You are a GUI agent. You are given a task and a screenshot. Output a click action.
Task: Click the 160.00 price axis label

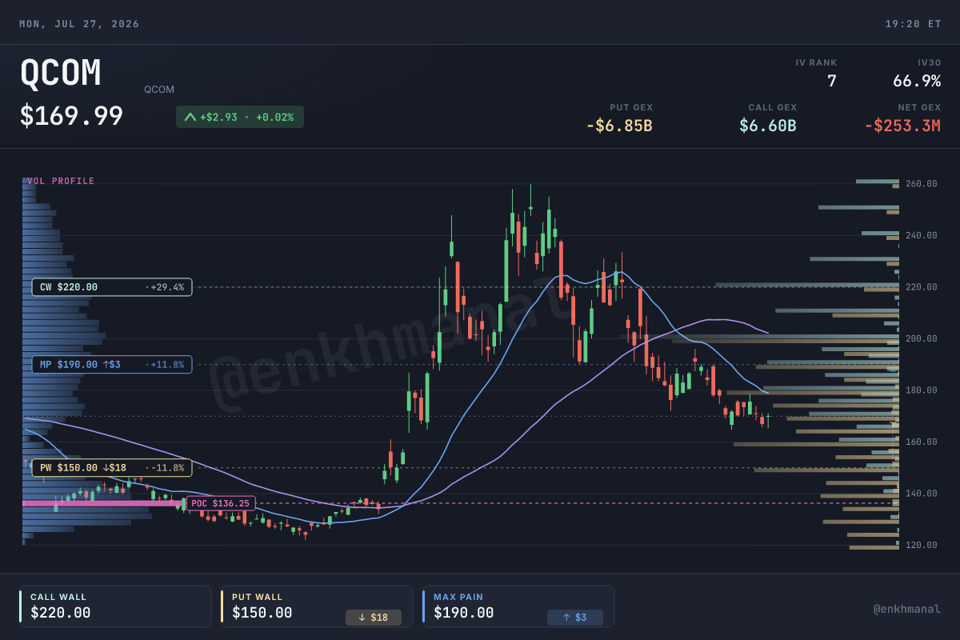(922, 442)
